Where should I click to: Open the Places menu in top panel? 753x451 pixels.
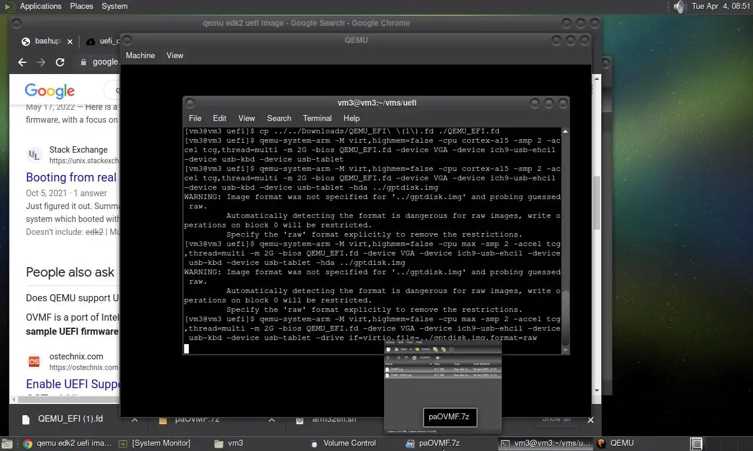tap(81, 6)
